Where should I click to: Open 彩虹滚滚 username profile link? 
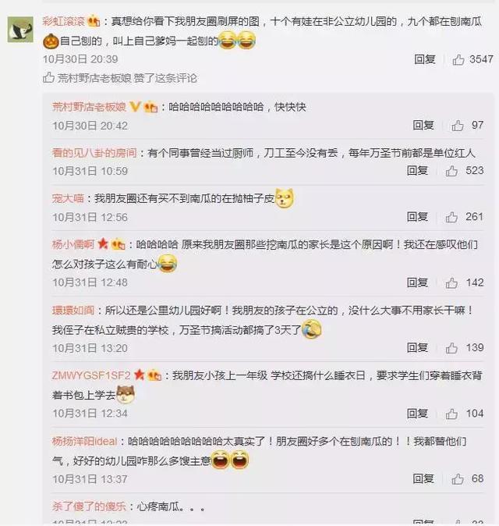tap(64, 22)
